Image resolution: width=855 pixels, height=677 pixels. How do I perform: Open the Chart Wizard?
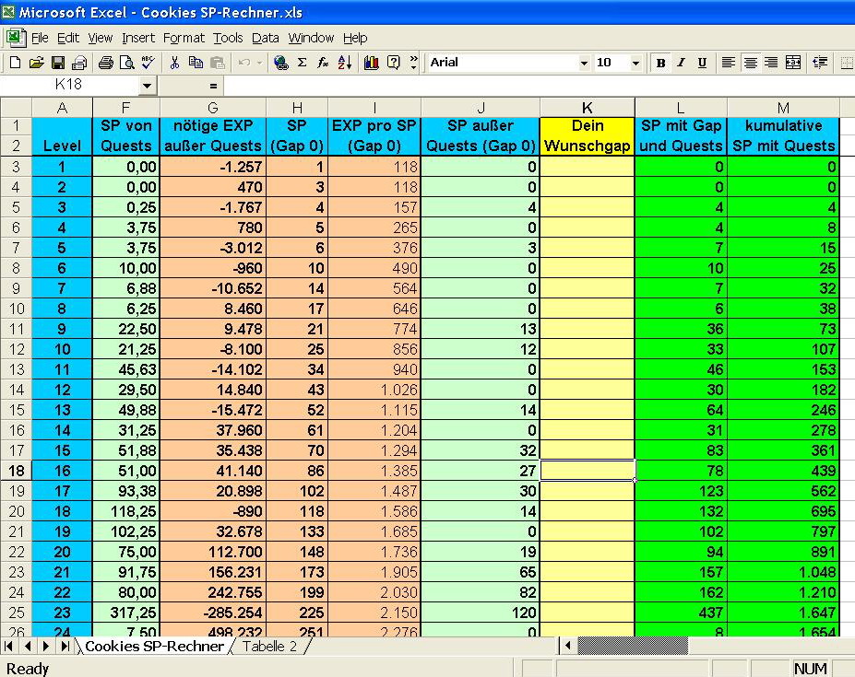(x=372, y=63)
